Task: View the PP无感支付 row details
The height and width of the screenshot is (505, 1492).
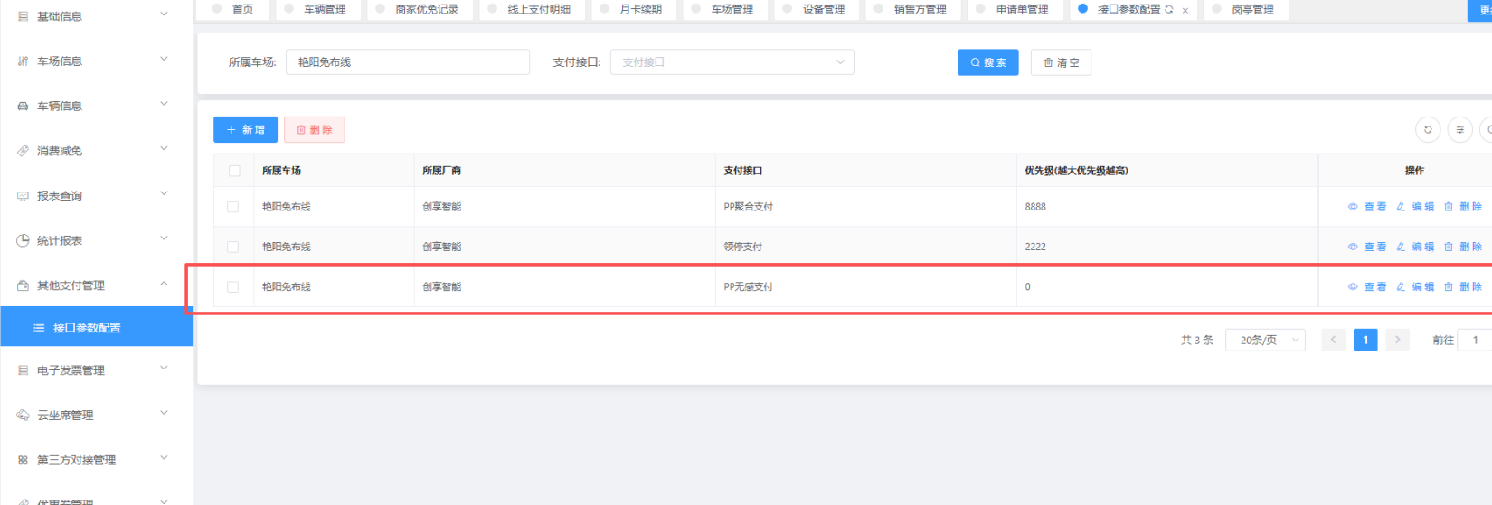Action: click(1367, 286)
